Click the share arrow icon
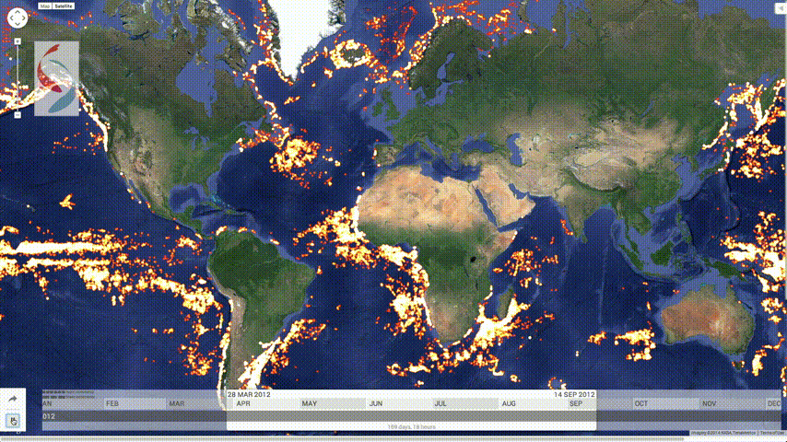Viewport: 787px width, 442px height. tap(14, 399)
